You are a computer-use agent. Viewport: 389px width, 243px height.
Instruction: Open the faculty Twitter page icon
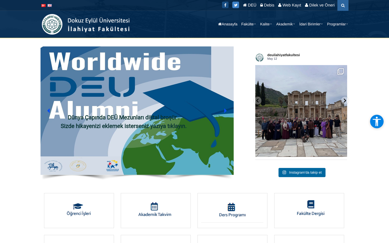tap(236, 5)
